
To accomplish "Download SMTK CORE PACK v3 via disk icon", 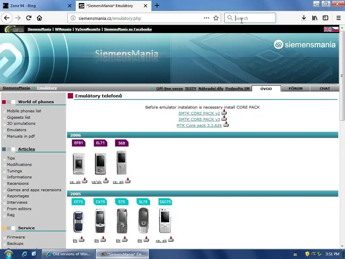I will point(224,118).
